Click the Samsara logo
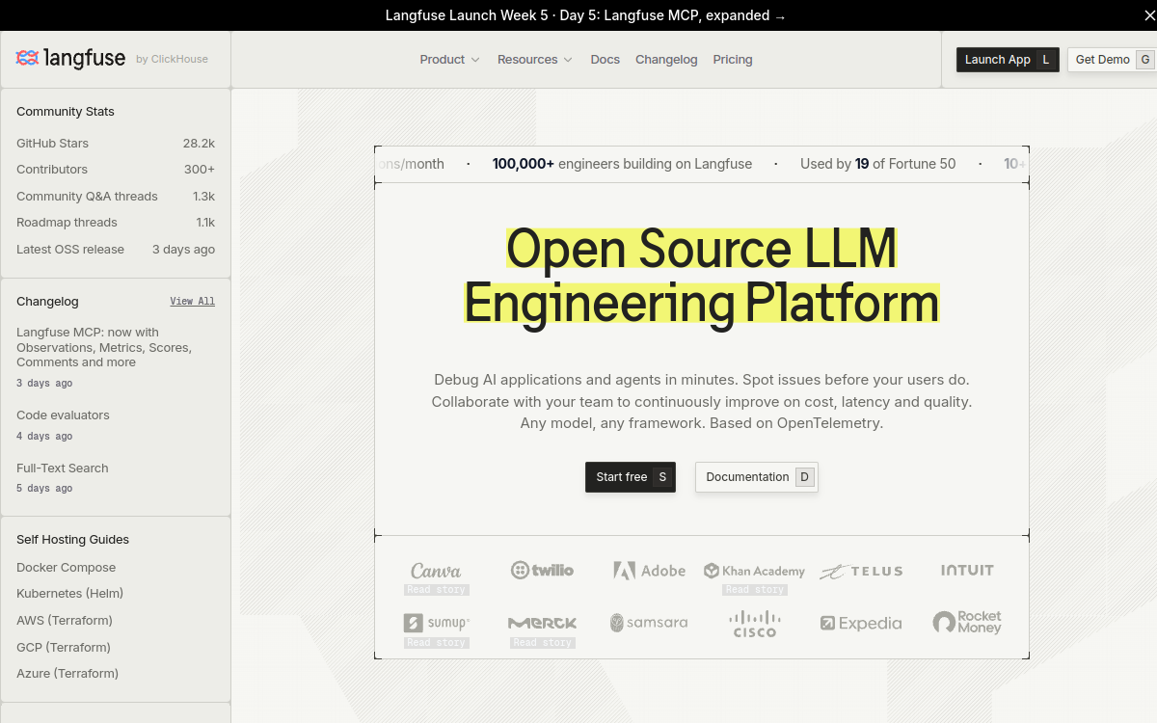This screenshot has height=723, width=1157. pos(649,623)
